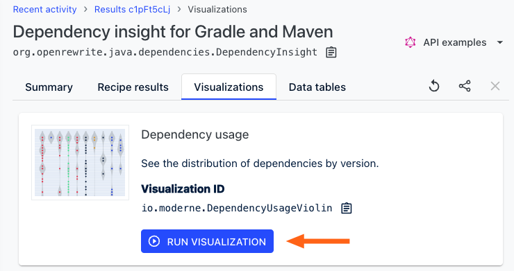Open the Recipe results tab
This screenshot has height=271, width=514.
click(133, 87)
